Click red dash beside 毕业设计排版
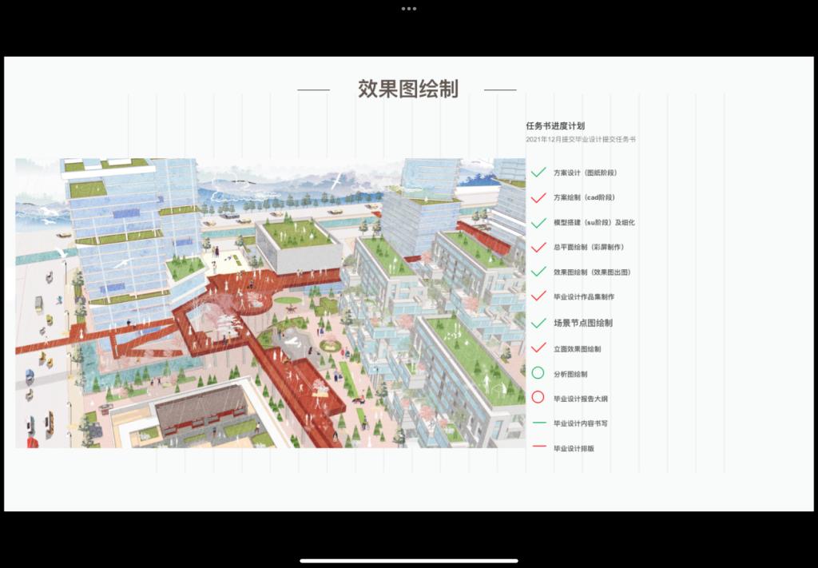The width and height of the screenshot is (818, 568). click(538, 448)
